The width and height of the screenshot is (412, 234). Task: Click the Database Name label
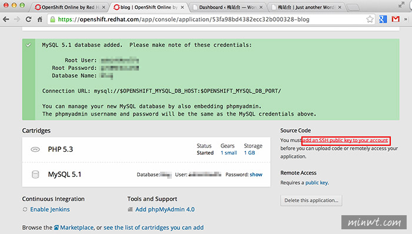[x=74, y=76]
